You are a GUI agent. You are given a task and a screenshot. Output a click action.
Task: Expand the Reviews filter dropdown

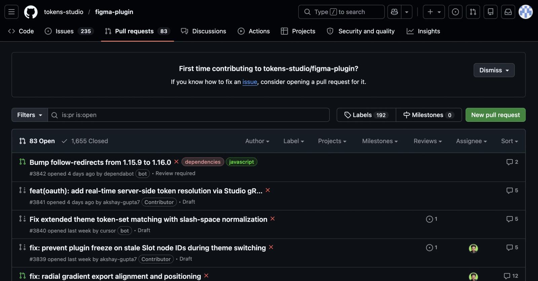[428, 141]
